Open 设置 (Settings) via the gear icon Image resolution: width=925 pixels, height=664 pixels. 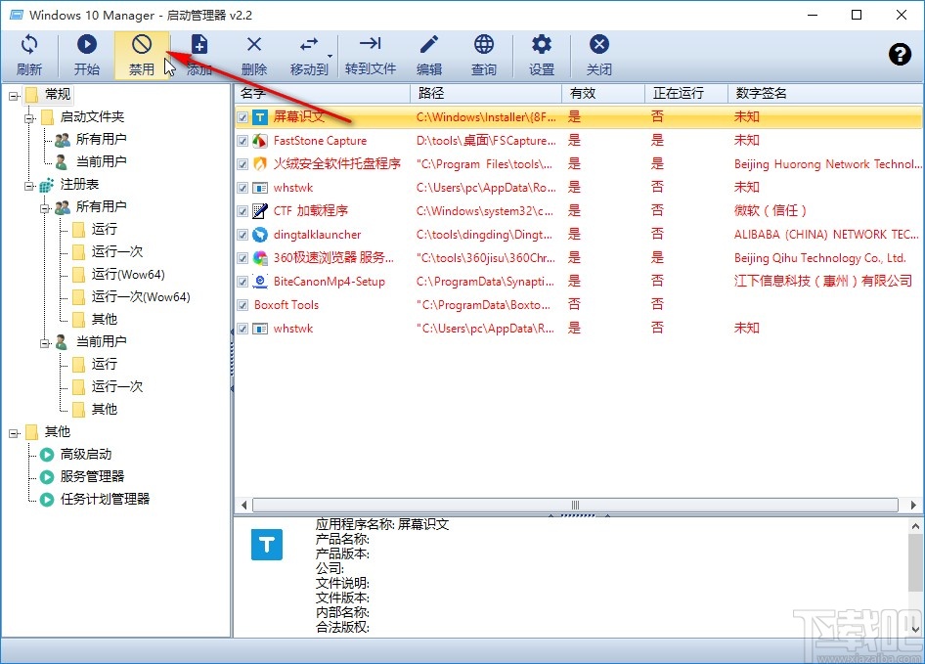click(x=541, y=54)
